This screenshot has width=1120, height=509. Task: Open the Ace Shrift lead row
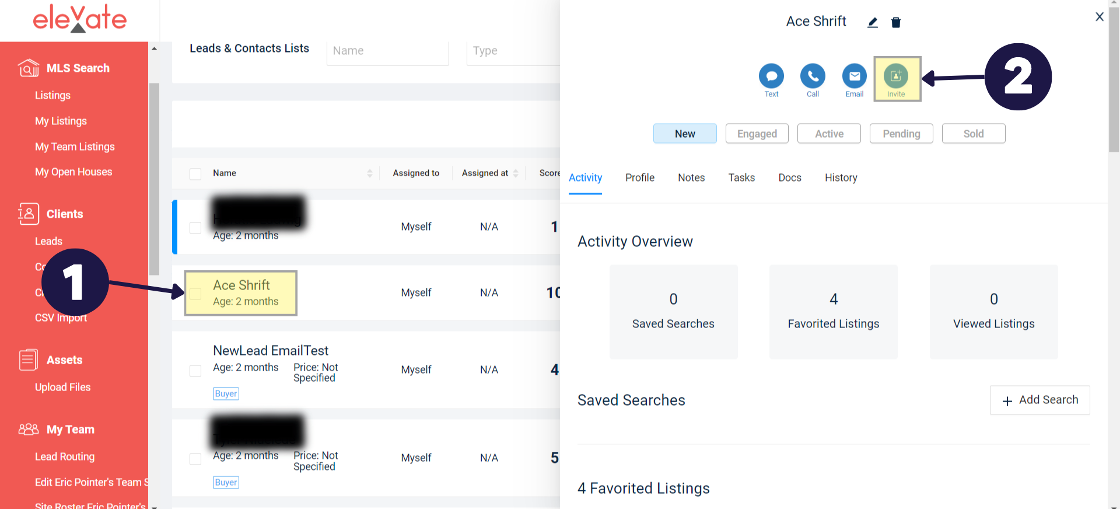pos(366,293)
